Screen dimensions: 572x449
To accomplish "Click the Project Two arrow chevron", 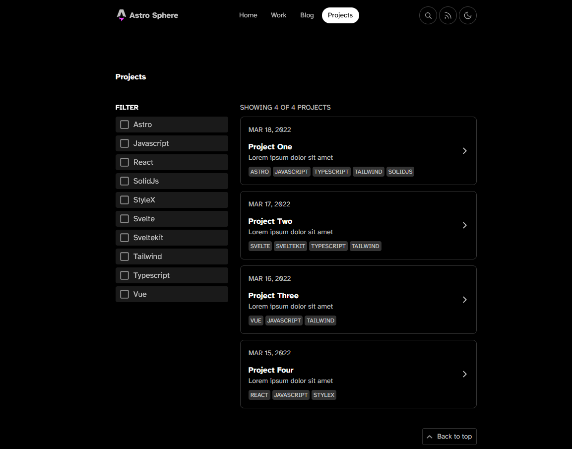I will [464, 225].
